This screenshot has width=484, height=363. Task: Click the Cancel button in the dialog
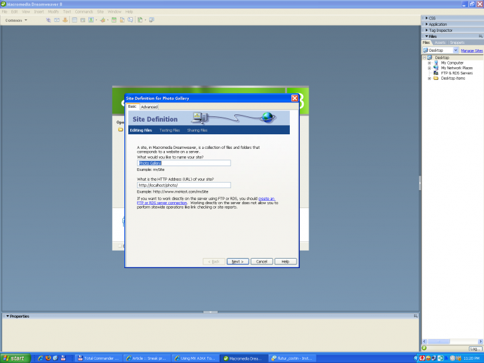tap(261, 261)
